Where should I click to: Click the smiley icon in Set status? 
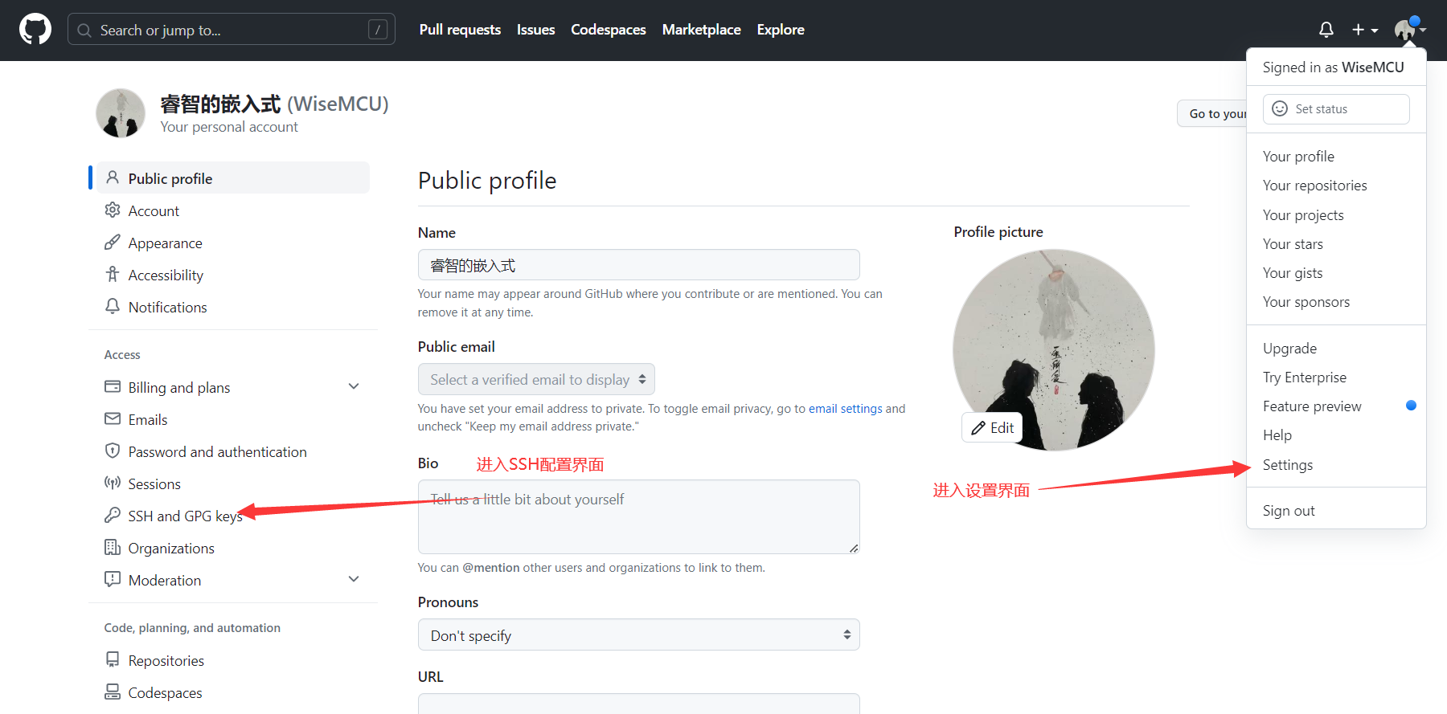pos(1280,109)
